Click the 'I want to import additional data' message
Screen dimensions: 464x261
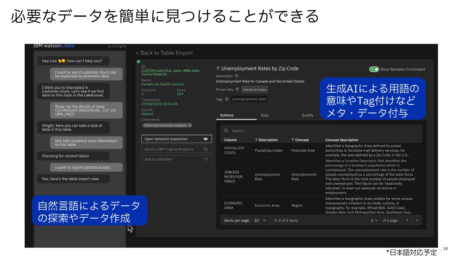[x=86, y=167]
